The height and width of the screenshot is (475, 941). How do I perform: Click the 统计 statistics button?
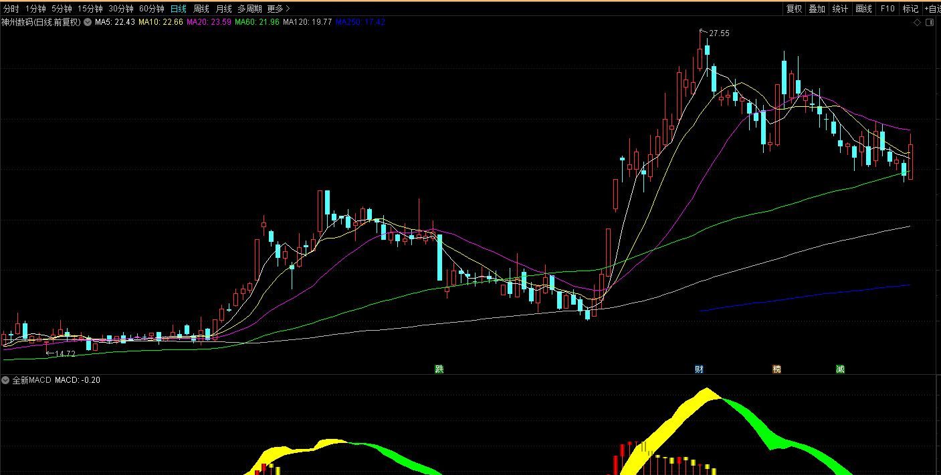pyautogui.click(x=840, y=9)
